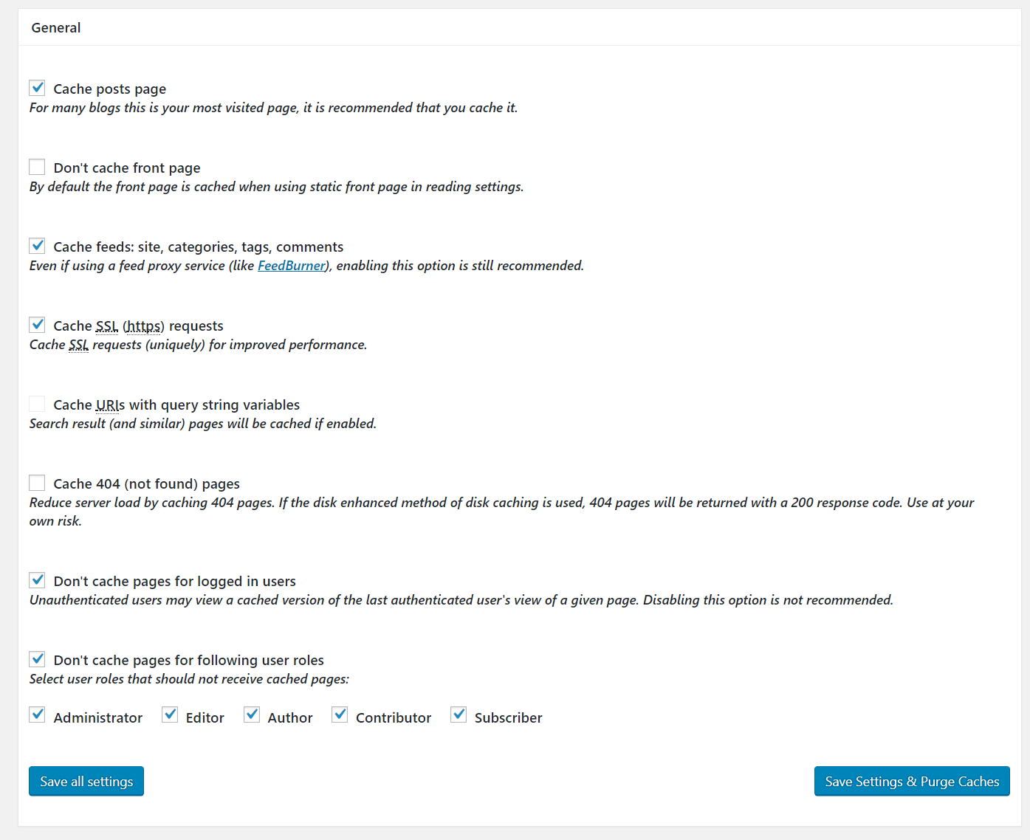Viewport: 1030px width, 840px height.
Task: Enable Cache 404 (not found) pages
Action: pyautogui.click(x=37, y=483)
